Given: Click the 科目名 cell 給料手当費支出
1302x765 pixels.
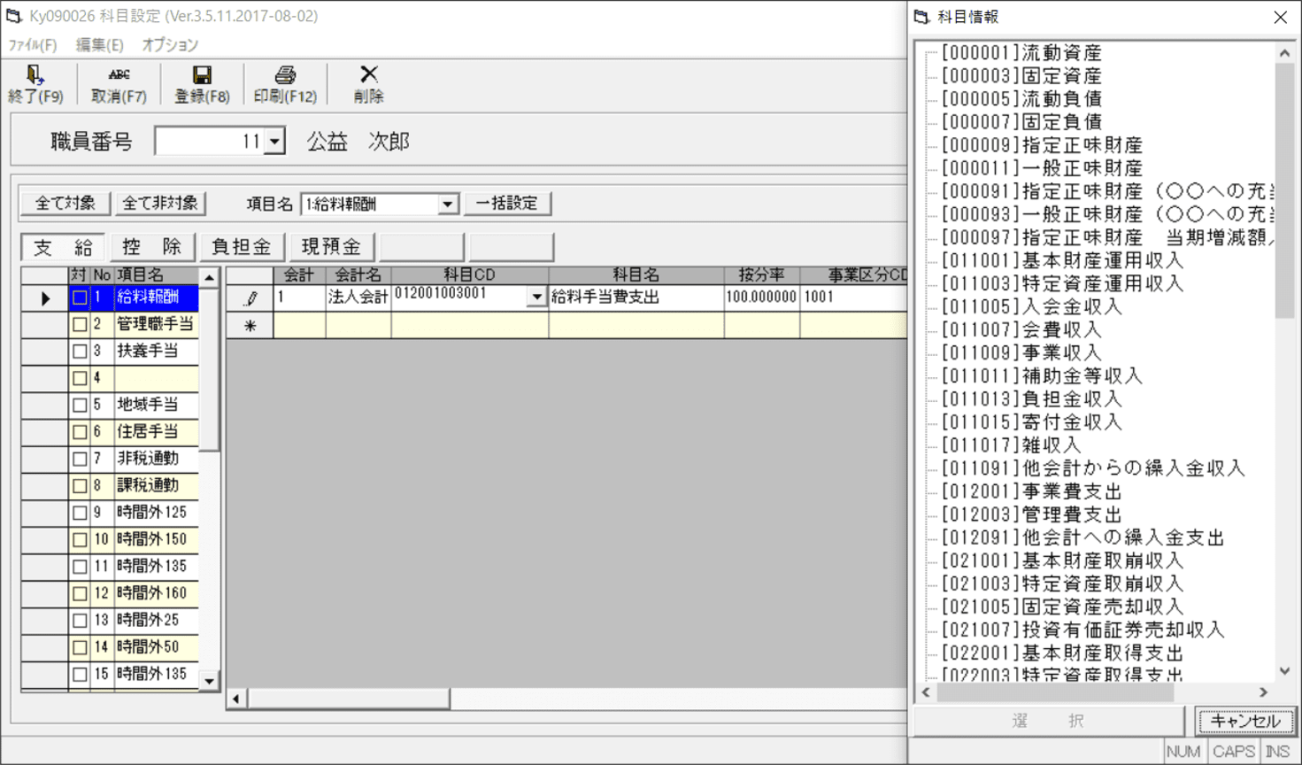Looking at the screenshot, I should (636, 297).
